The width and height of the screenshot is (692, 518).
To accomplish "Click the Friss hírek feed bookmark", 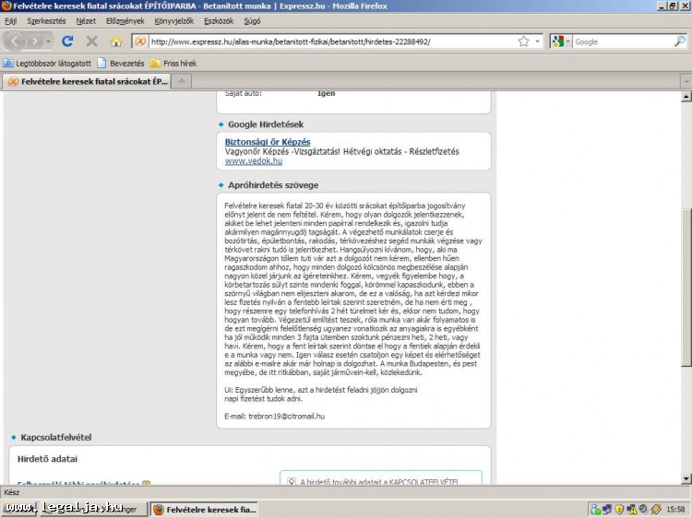I will point(173,64).
